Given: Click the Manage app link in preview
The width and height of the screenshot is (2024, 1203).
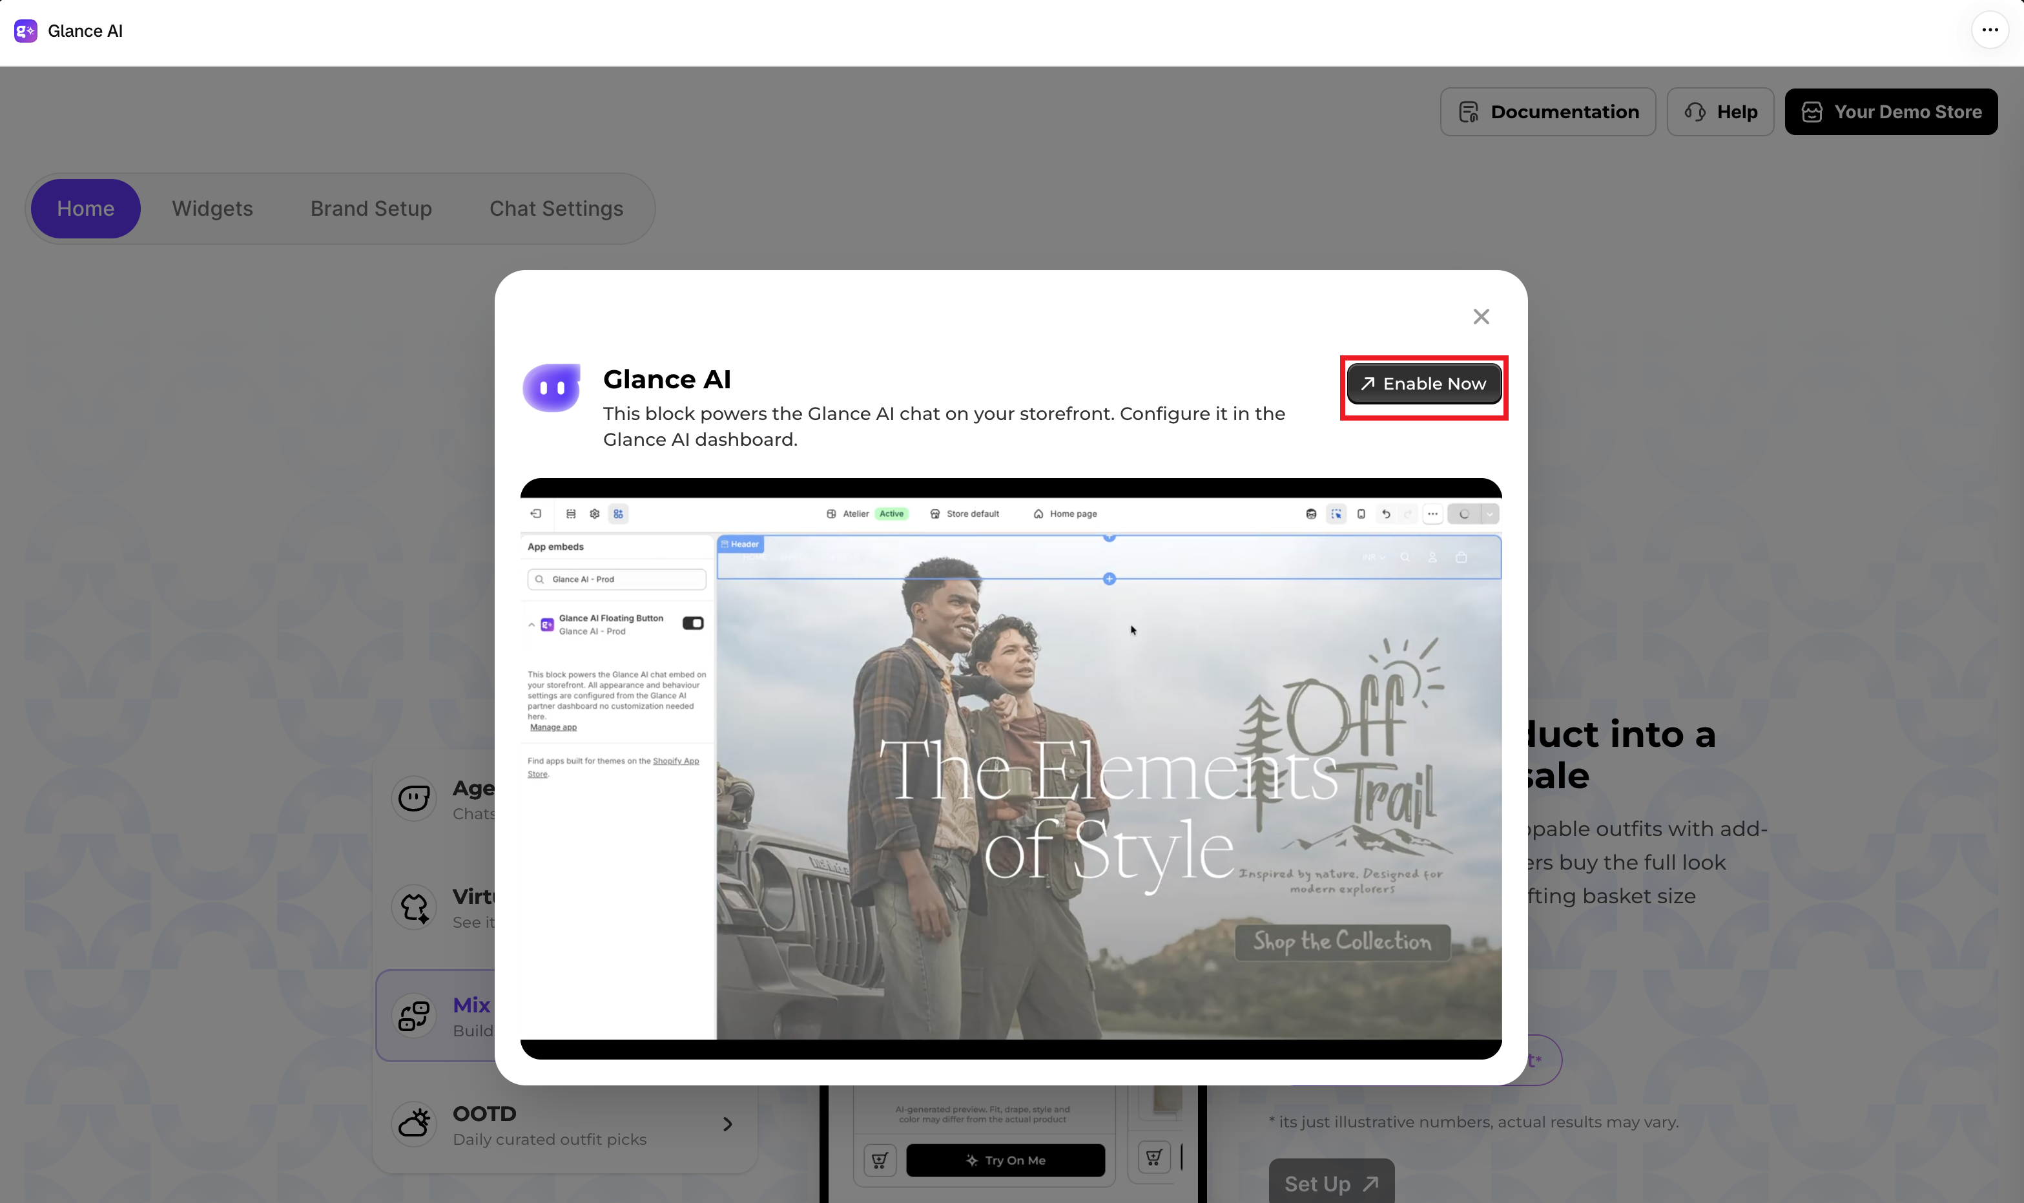Looking at the screenshot, I should (553, 727).
